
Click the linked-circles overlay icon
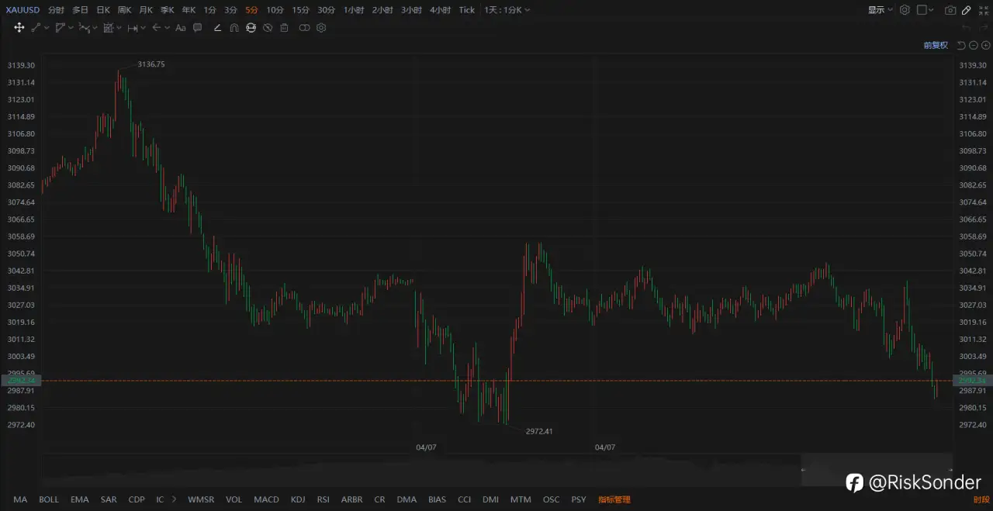pos(304,28)
